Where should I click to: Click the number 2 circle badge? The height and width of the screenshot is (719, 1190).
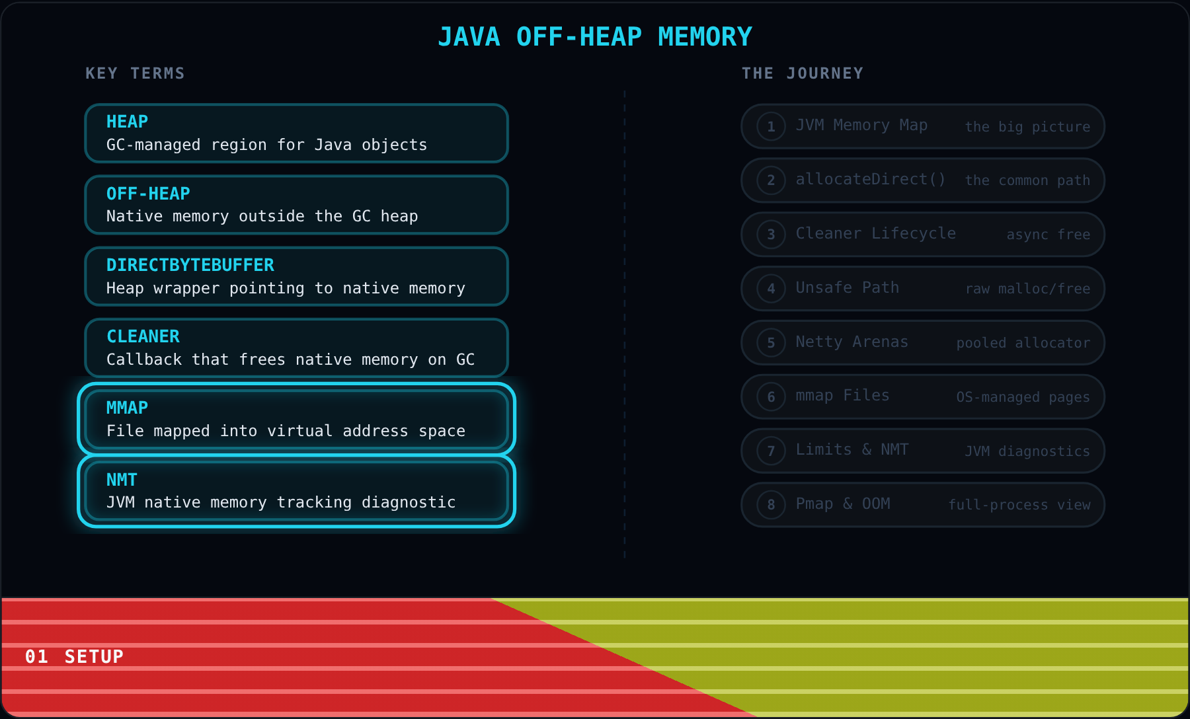click(771, 180)
